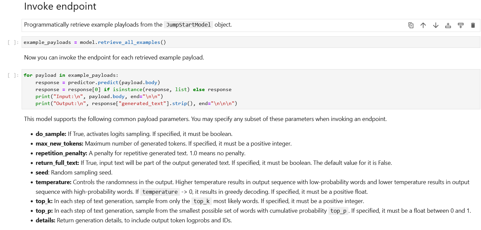Click the "Invoke endpoint" heading
This screenshot has width=481, height=230.
point(60,6)
